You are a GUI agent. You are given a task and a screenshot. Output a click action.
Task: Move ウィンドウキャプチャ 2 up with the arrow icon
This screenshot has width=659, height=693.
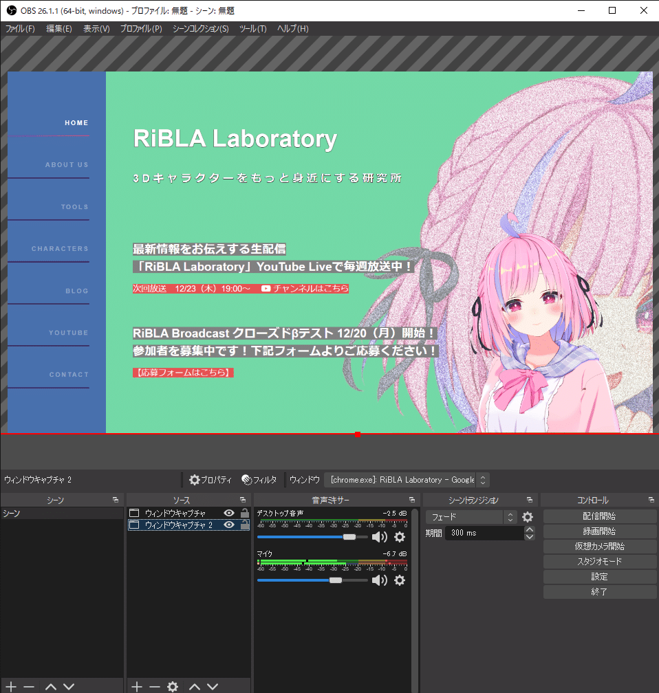(x=194, y=686)
